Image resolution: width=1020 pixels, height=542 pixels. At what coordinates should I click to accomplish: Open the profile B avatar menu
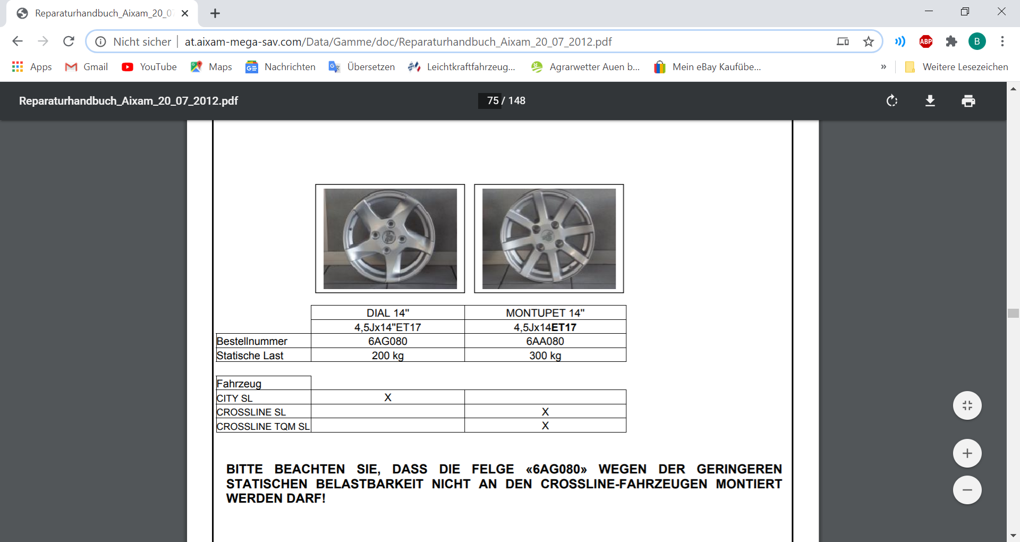pyautogui.click(x=977, y=41)
